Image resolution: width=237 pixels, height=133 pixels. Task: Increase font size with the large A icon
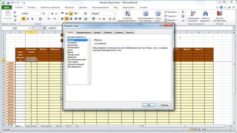(x=52, y=14)
